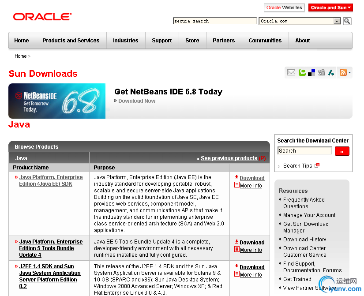Bookmark the page with the Delicious icon
This screenshot has width=364, height=296.
pyautogui.click(x=311, y=72)
